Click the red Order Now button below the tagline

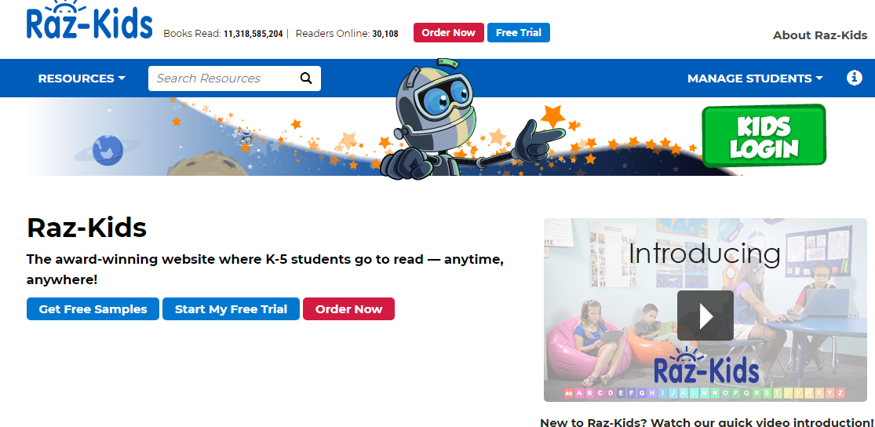click(348, 309)
